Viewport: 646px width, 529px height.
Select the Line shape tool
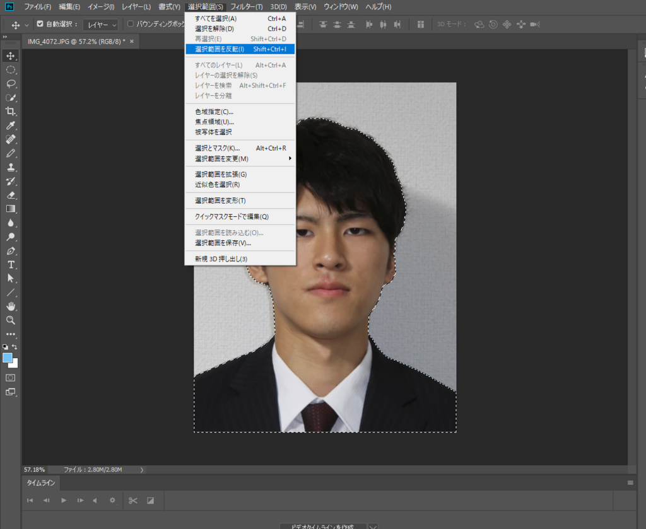(11, 293)
